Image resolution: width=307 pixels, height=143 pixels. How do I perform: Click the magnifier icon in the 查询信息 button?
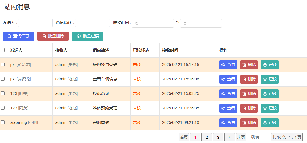pos(9,36)
